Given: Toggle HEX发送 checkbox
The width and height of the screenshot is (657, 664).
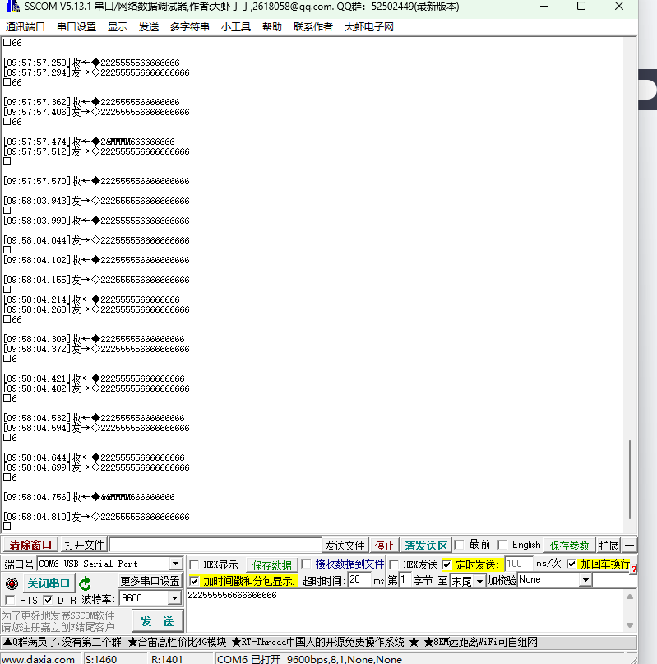Looking at the screenshot, I should (394, 564).
